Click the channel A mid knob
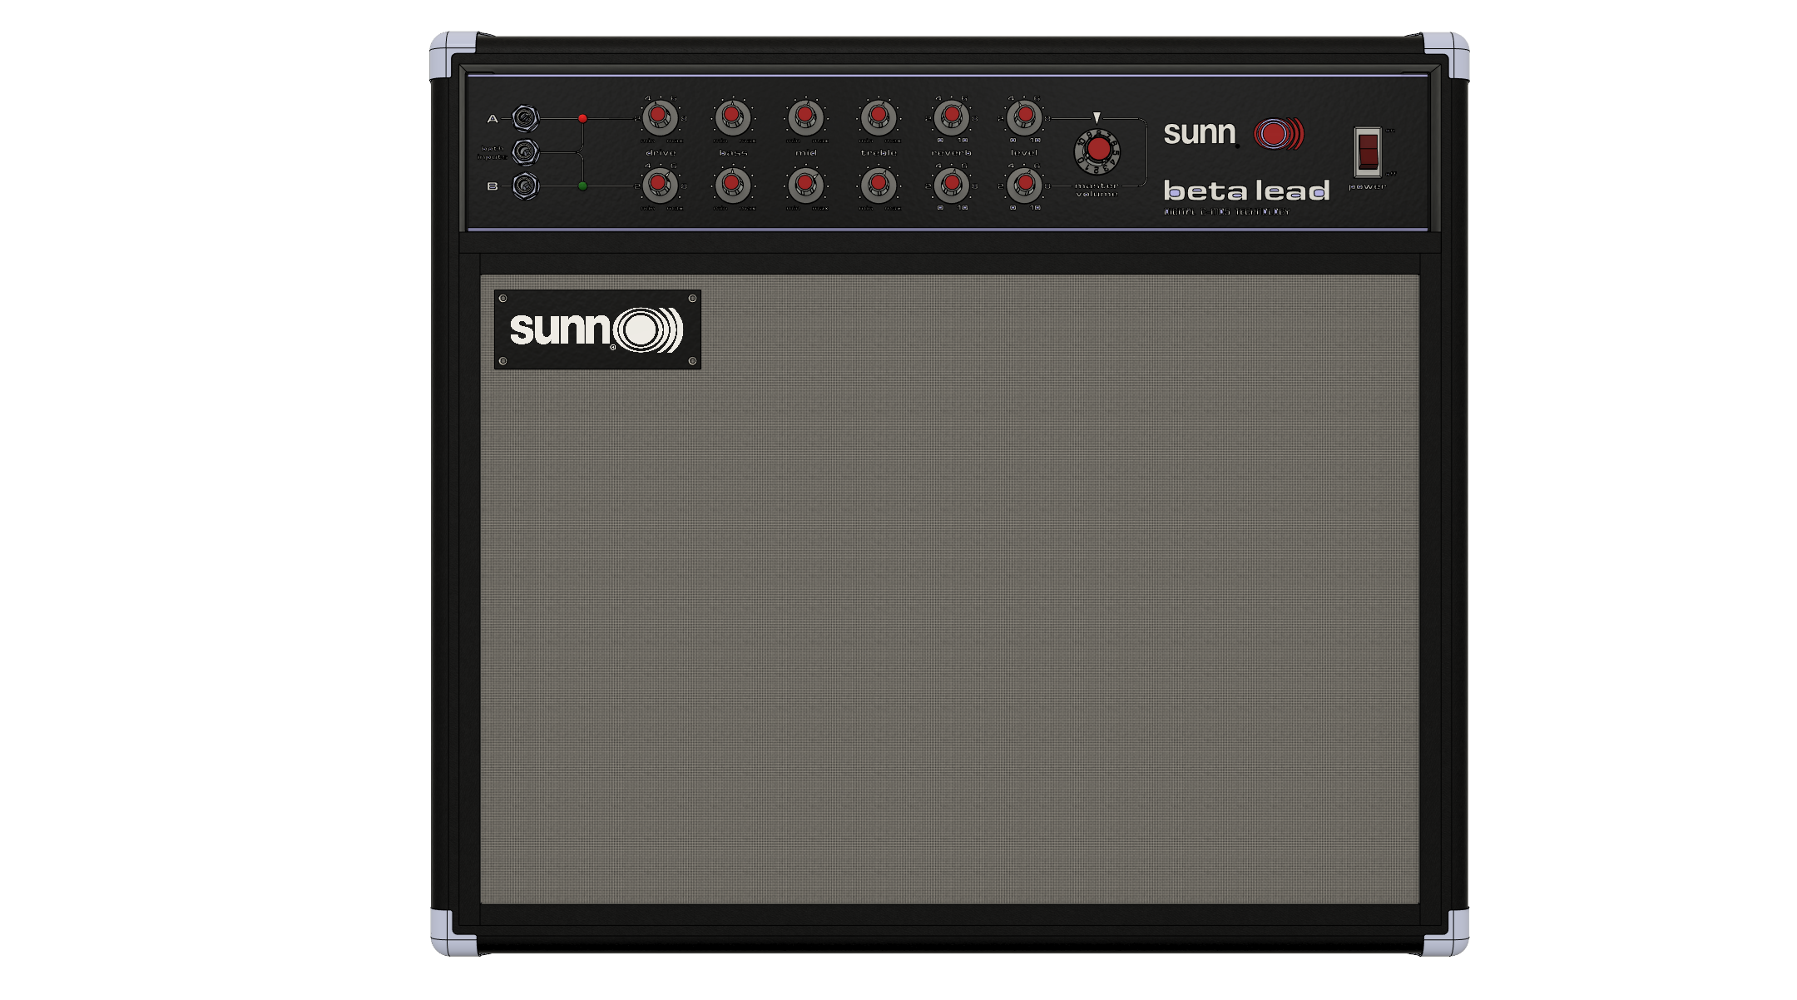The width and height of the screenshot is (1797, 1000). coord(805,117)
